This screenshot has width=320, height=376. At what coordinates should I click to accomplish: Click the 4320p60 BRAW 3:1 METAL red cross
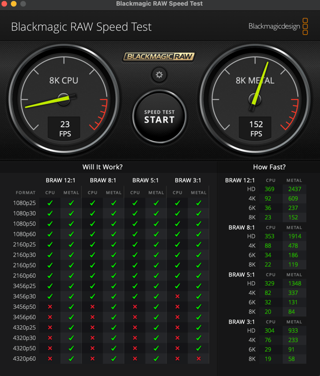(x=198, y=359)
